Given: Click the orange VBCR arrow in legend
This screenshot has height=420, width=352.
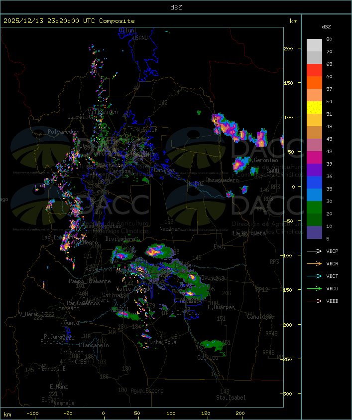Looking at the screenshot, I should click(314, 263).
